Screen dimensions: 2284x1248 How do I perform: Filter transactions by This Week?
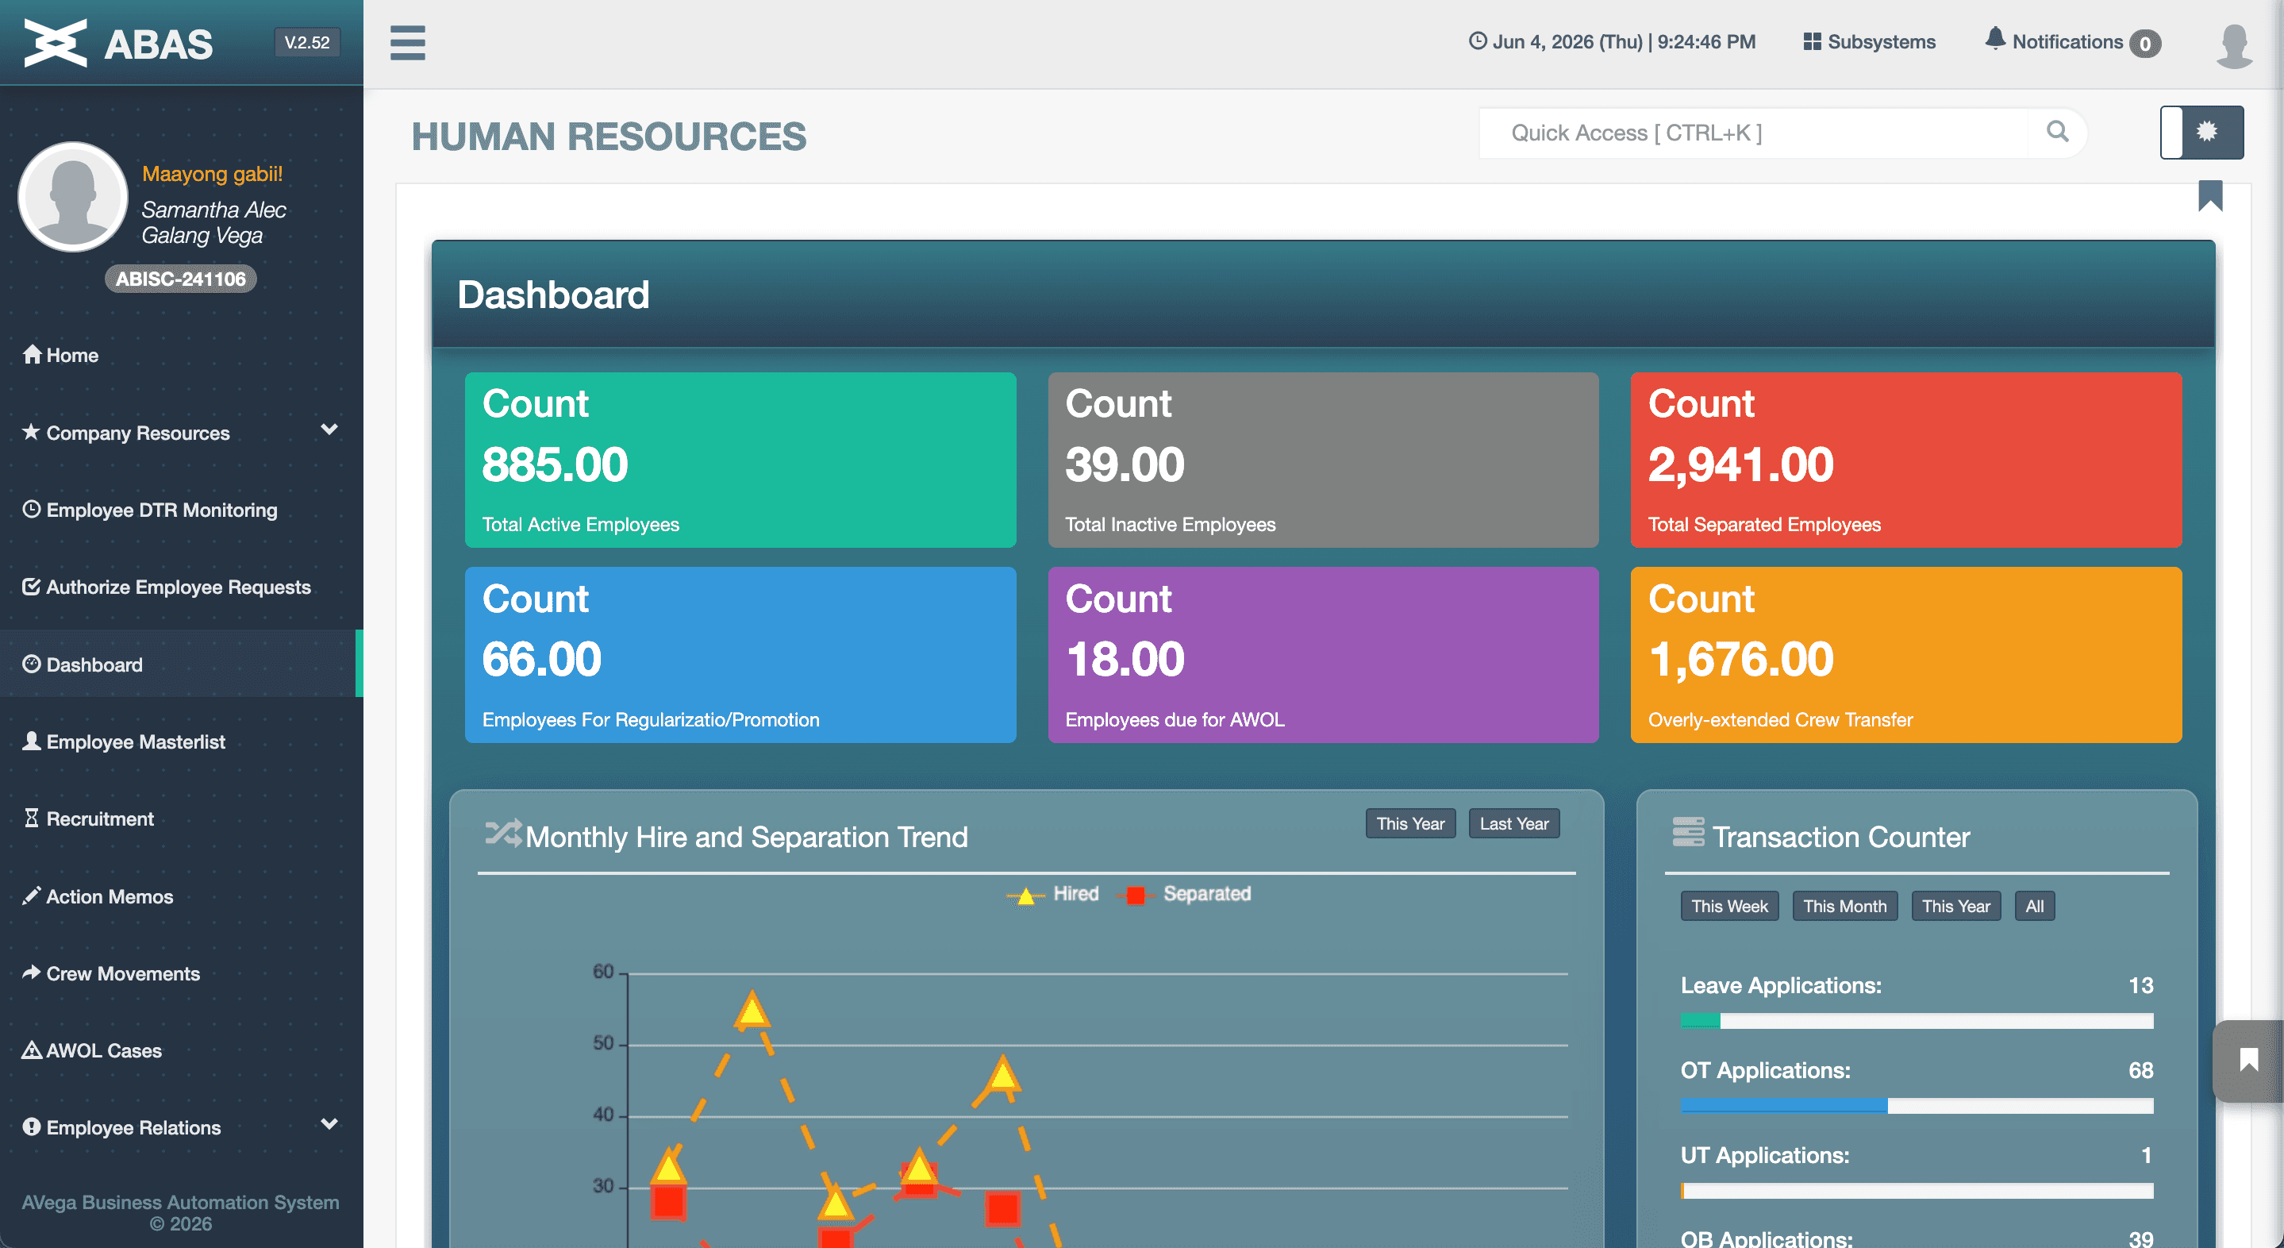[1729, 906]
